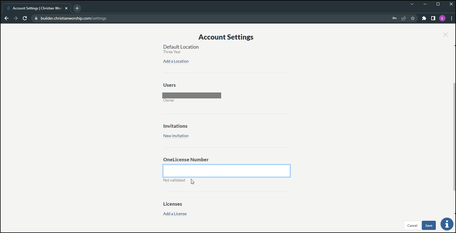Click the share page icon

click(x=404, y=18)
